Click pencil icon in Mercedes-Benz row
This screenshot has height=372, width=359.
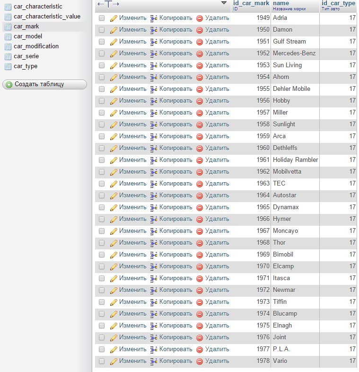(114, 54)
